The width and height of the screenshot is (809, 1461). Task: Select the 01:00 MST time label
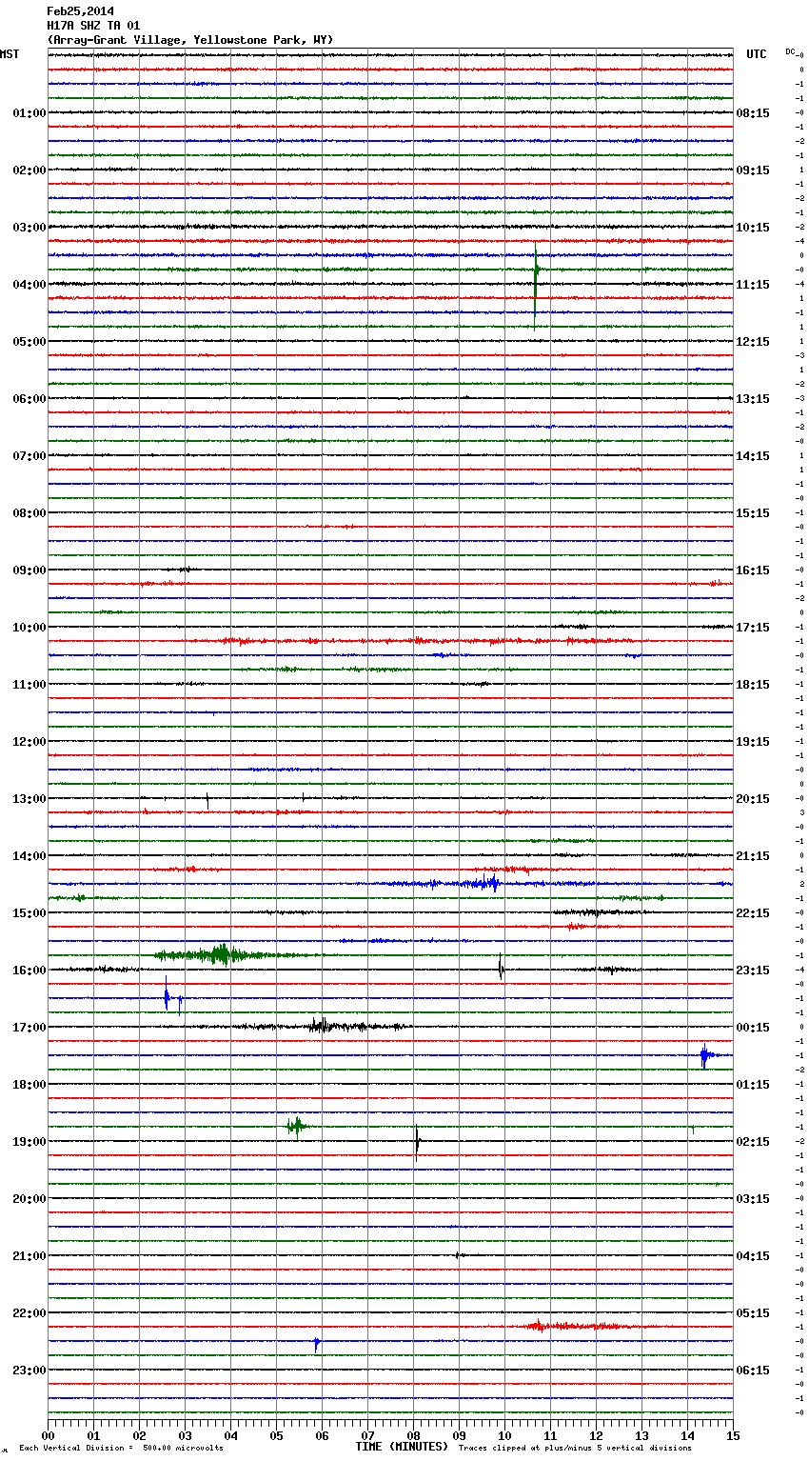pos(30,113)
